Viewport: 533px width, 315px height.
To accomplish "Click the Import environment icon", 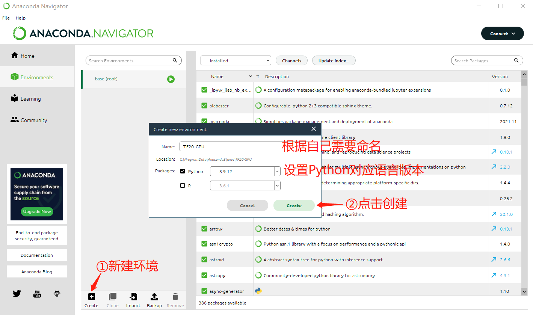I will pos(133,297).
